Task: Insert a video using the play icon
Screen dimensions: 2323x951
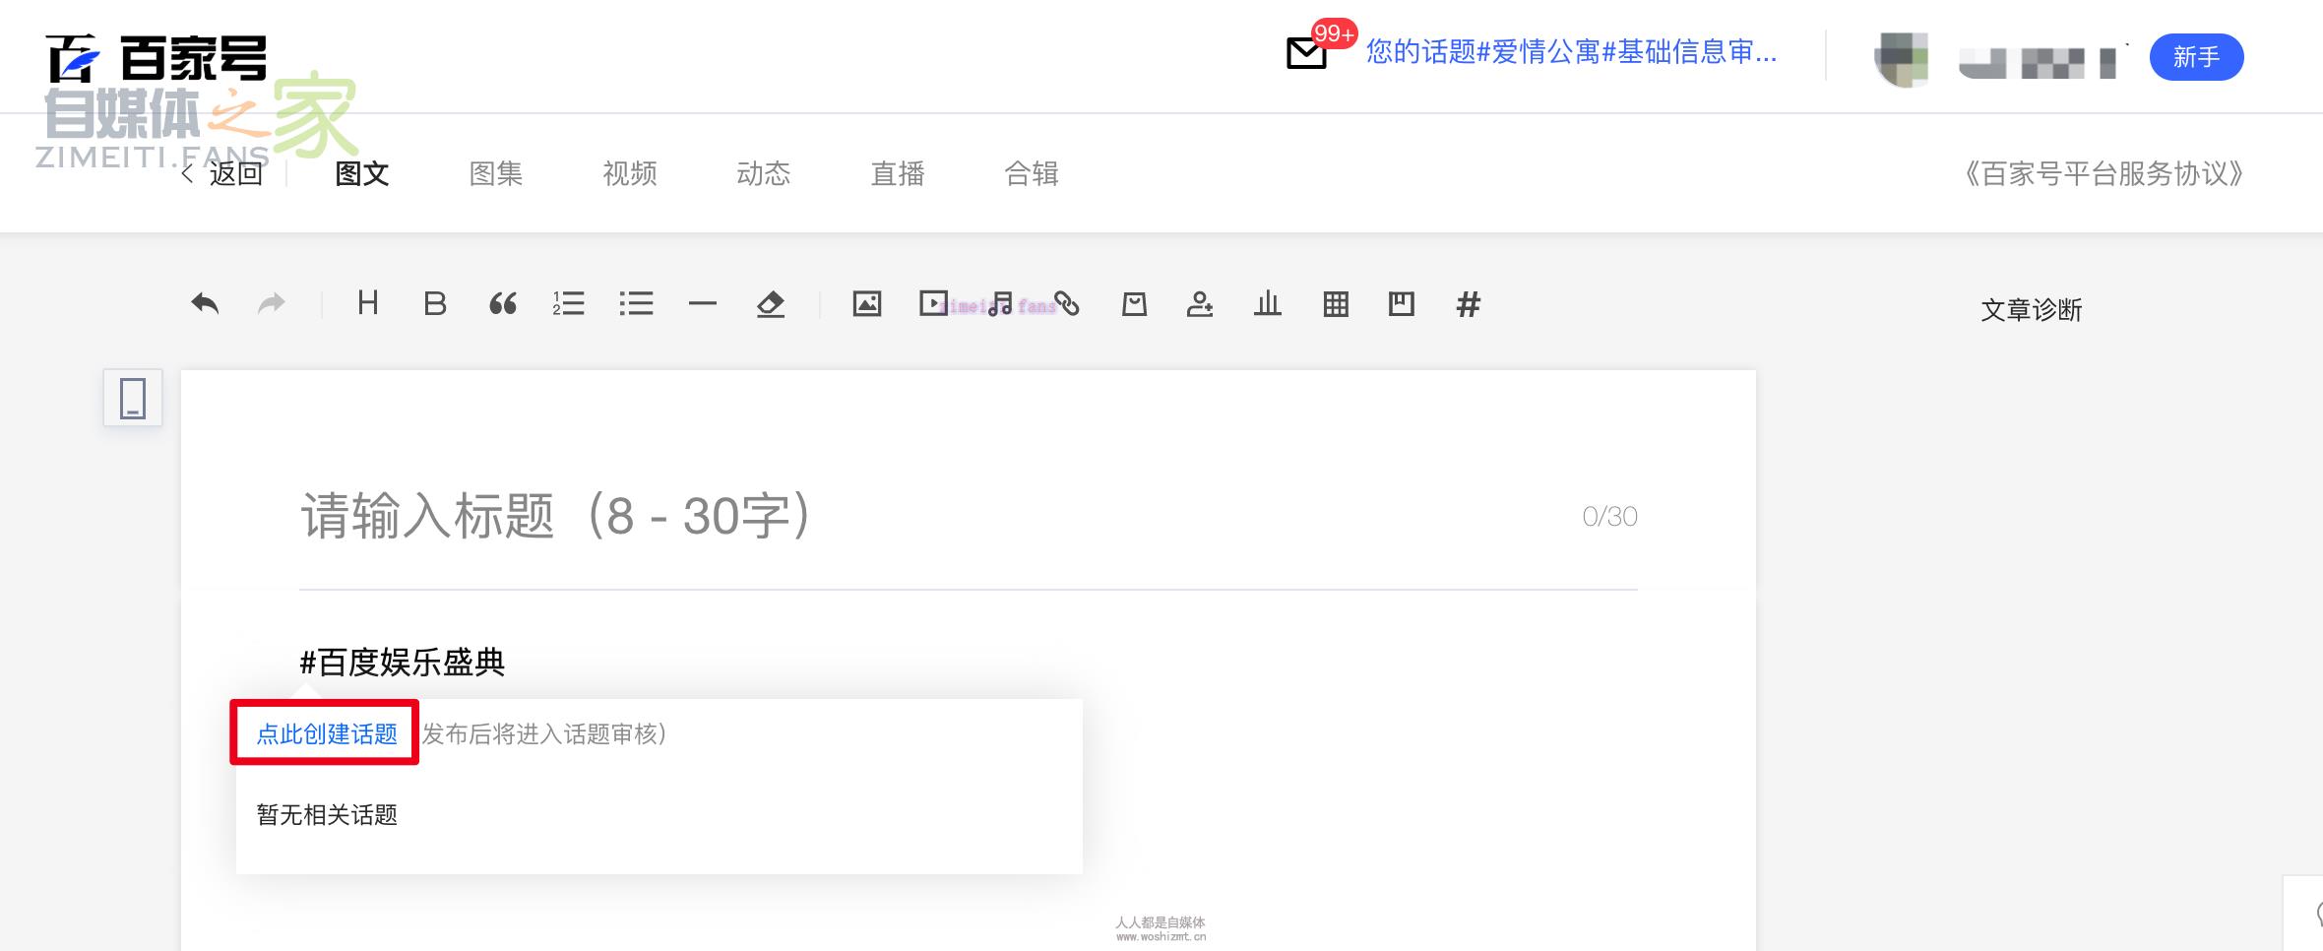Action: click(x=932, y=304)
